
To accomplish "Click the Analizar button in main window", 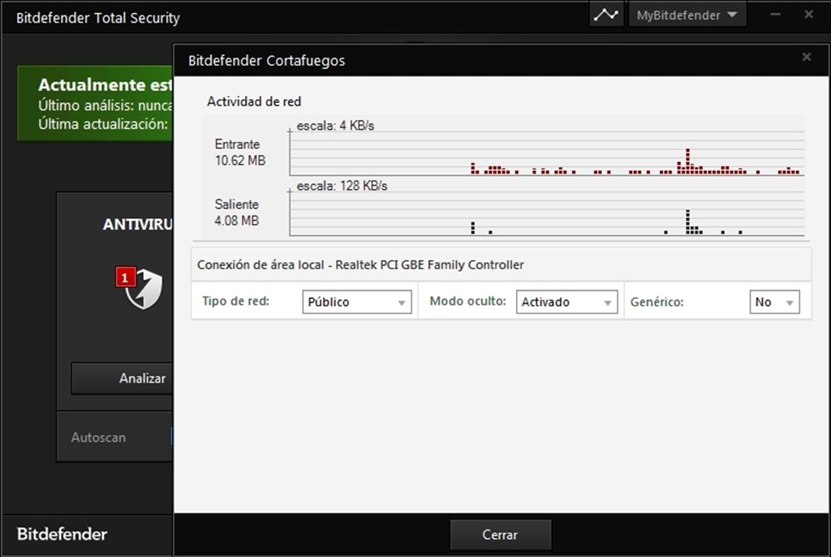I will coord(123,378).
